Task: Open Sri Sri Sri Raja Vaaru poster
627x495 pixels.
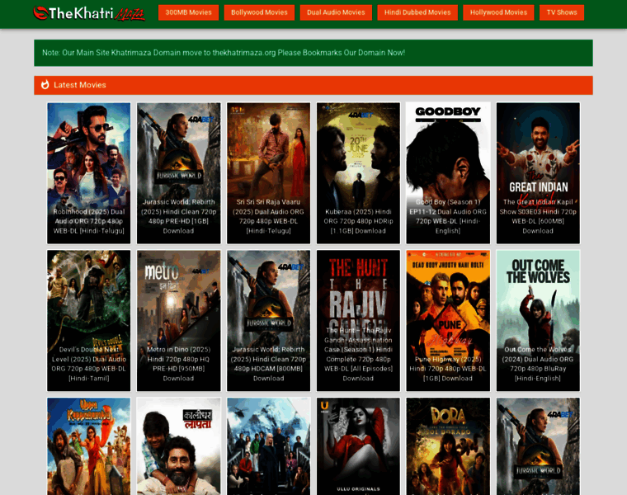Action: click(268, 173)
